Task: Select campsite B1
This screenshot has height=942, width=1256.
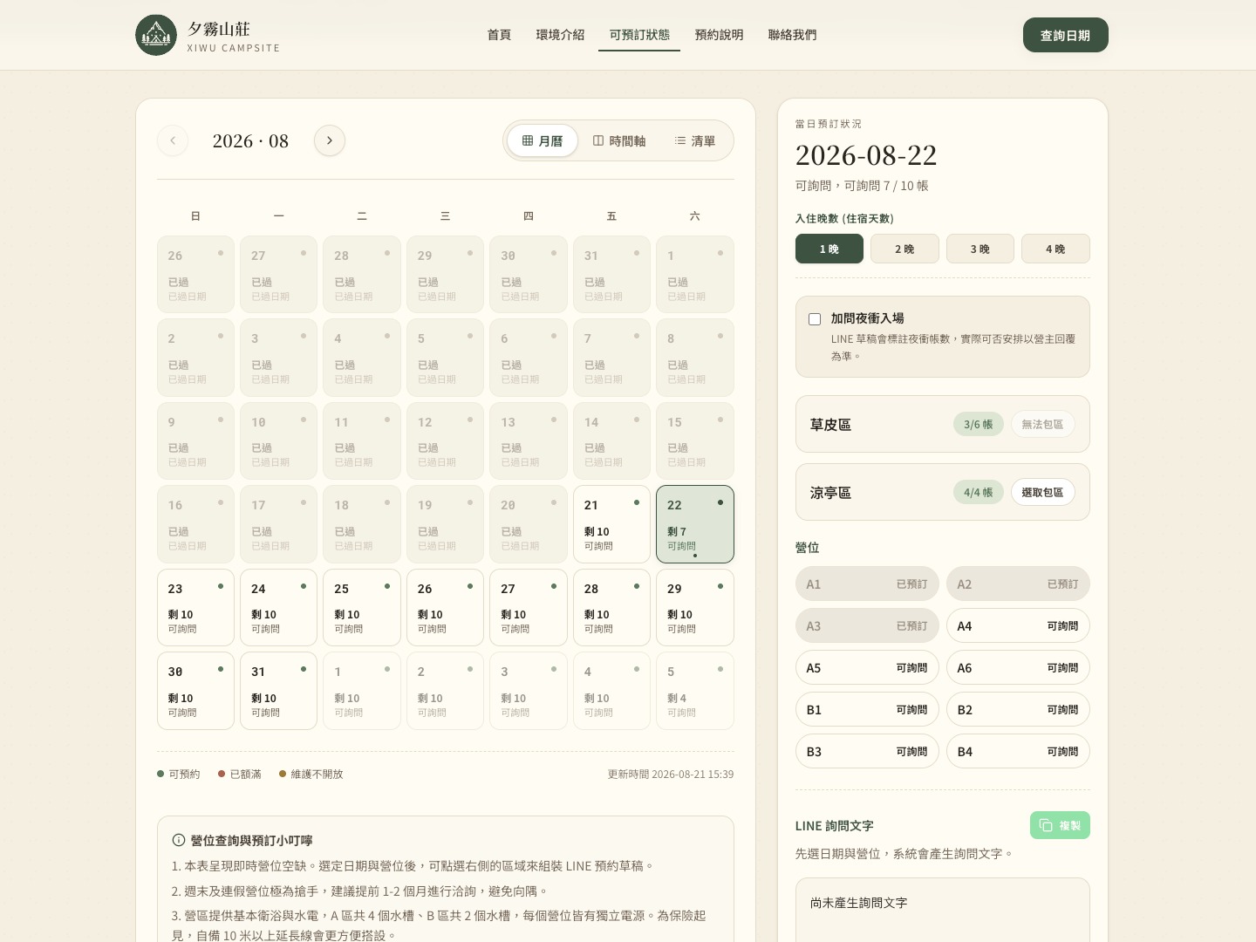Action: click(x=867, y=709)
